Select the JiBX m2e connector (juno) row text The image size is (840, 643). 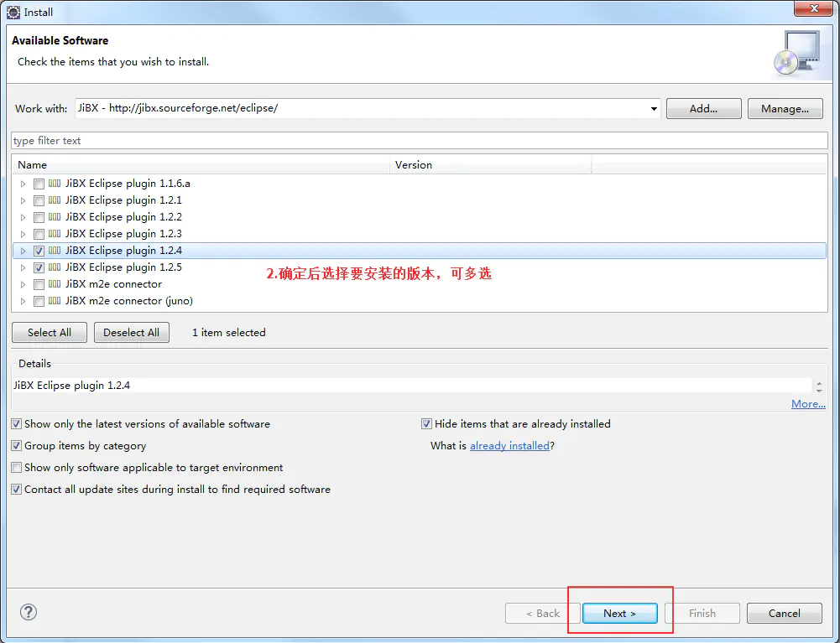point(129,300)
